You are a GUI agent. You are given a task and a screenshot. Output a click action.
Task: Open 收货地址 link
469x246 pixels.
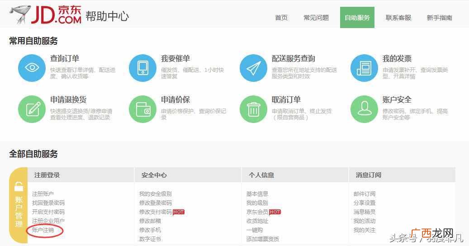tap(257, 221)
